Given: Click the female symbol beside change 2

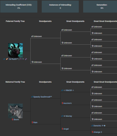Looking at the screenshot, I should pos(92,132).
